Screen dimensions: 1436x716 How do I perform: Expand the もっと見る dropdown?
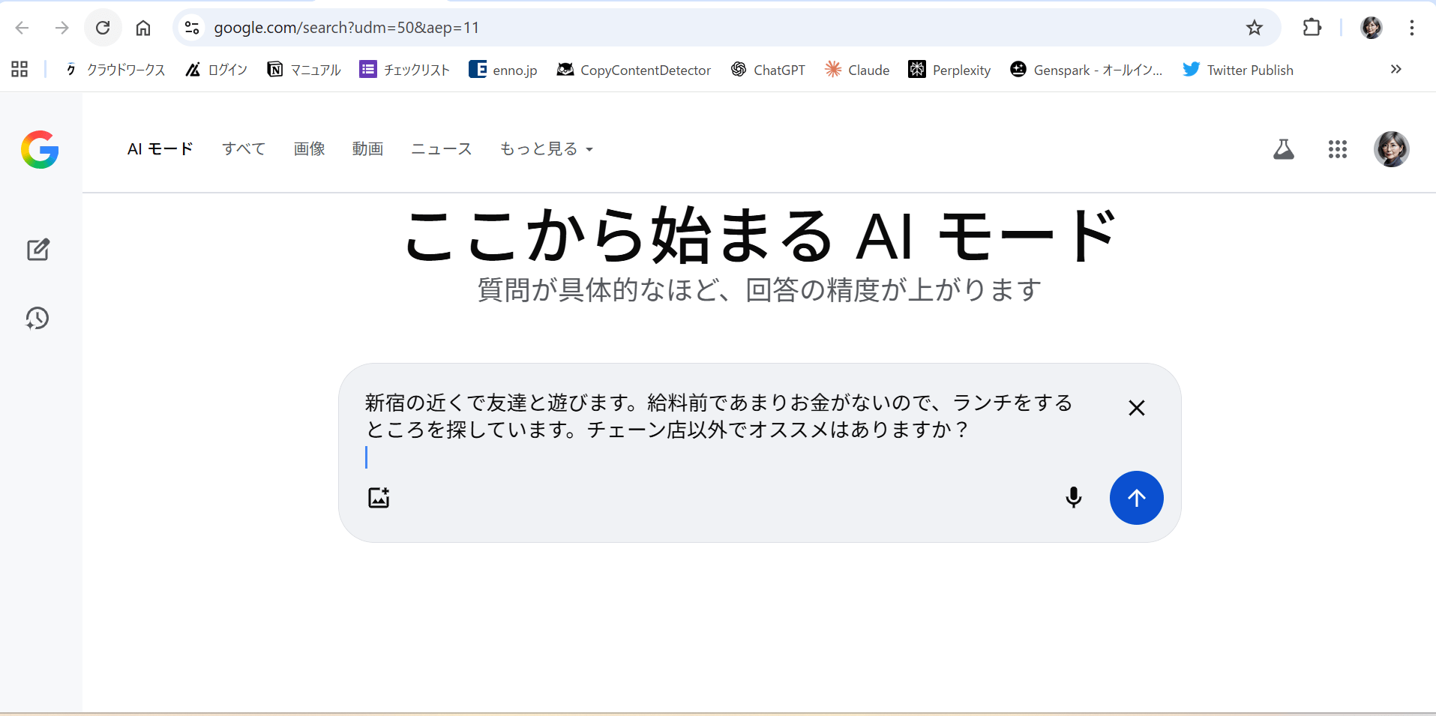[x=546, y=149]
